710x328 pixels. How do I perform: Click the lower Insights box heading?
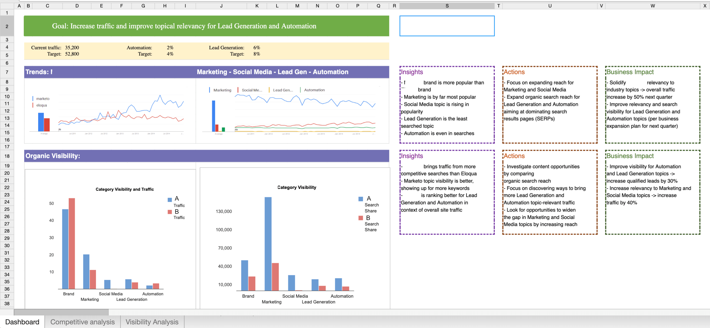[412, 156]
